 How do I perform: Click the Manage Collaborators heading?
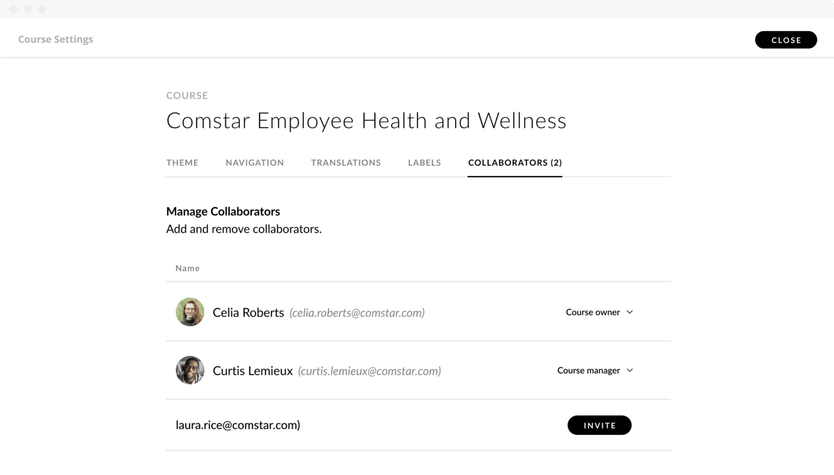[223, 211]
